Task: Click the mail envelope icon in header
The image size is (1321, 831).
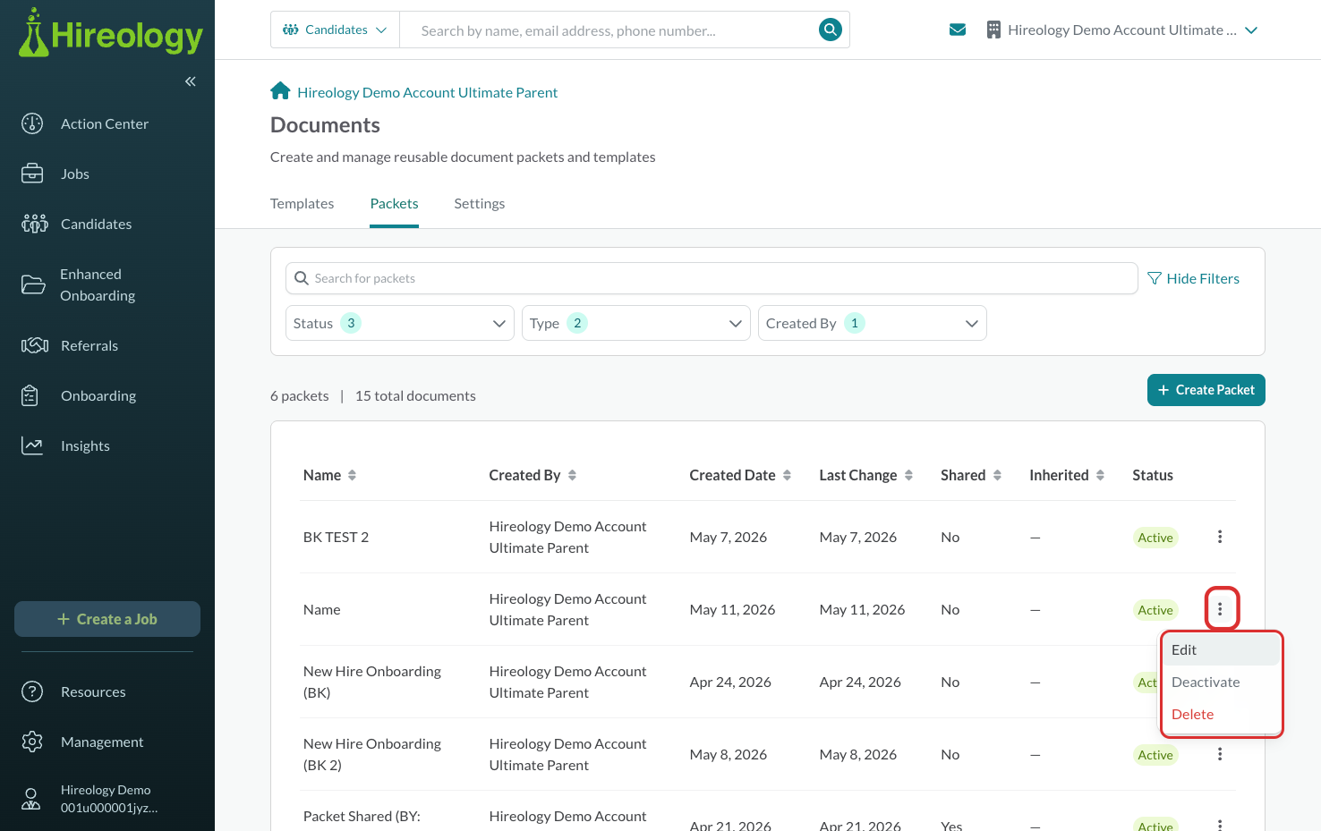Action: click(958, 30)
